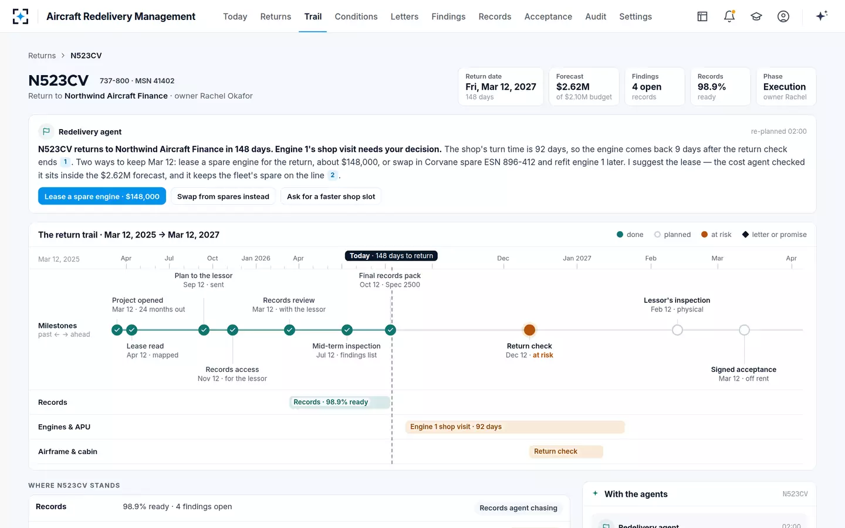Image resolution: width=845 pixels, height=528 pixels.
Task: Select the Final records pack milestone dot
Action: click(x=391, y=330)
